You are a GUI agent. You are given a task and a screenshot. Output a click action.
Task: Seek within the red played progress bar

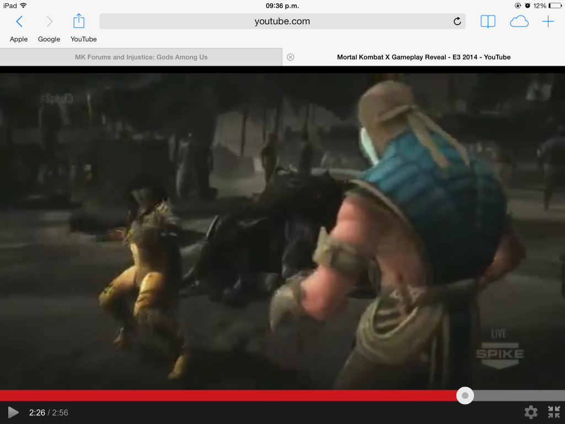[228, 395]
